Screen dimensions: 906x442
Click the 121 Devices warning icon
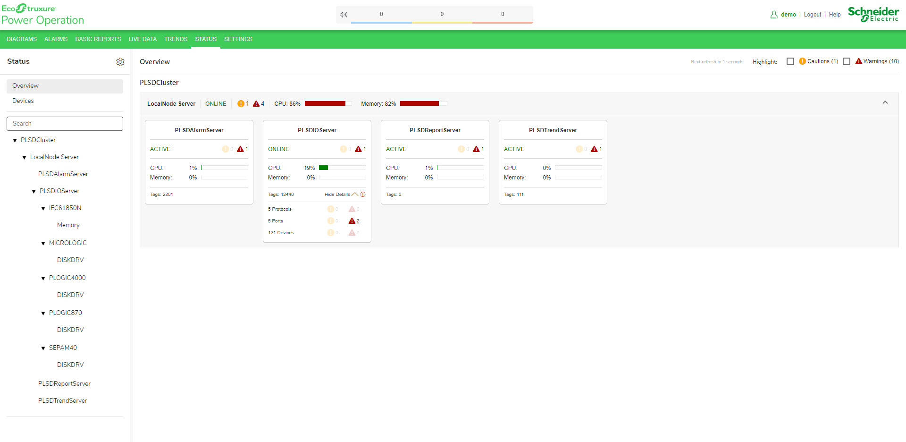(352, 233)
